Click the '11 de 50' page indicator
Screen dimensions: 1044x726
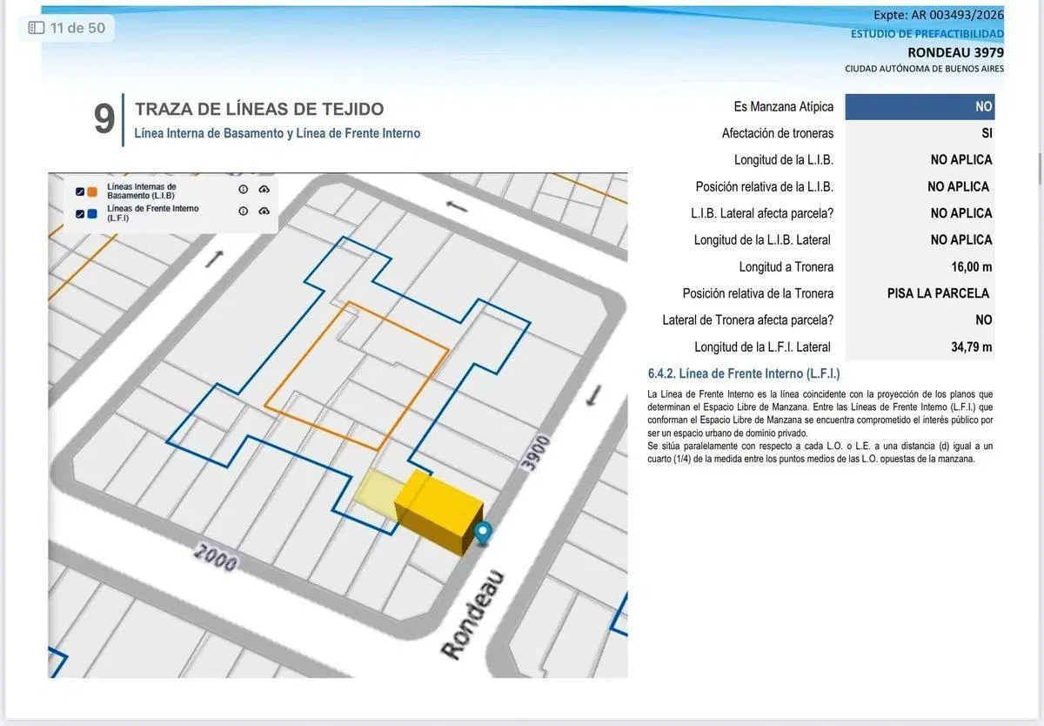click(77, 28)
